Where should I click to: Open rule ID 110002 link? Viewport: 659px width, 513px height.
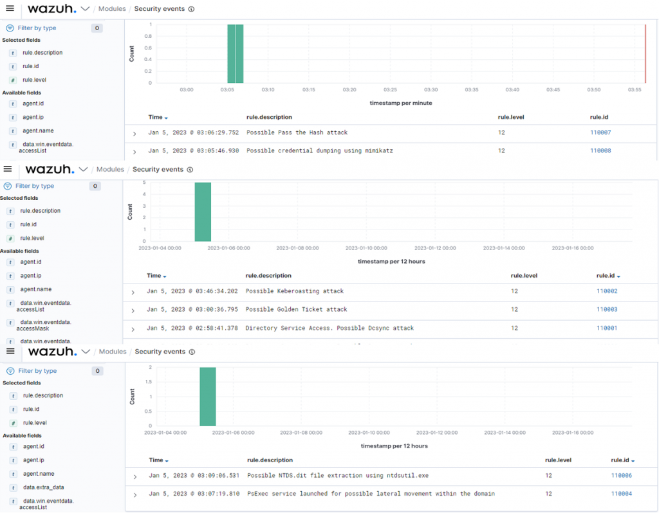[x=607, y=291]
